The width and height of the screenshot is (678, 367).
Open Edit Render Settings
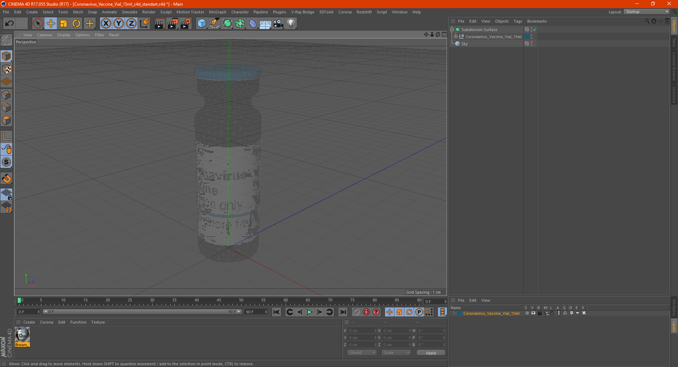[x=186, y=24]
